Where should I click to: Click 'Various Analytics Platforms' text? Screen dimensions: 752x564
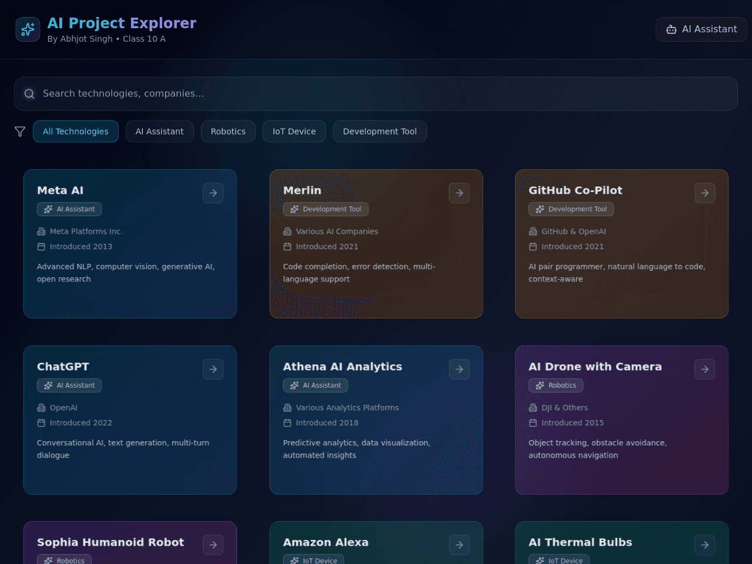(347, 408)
